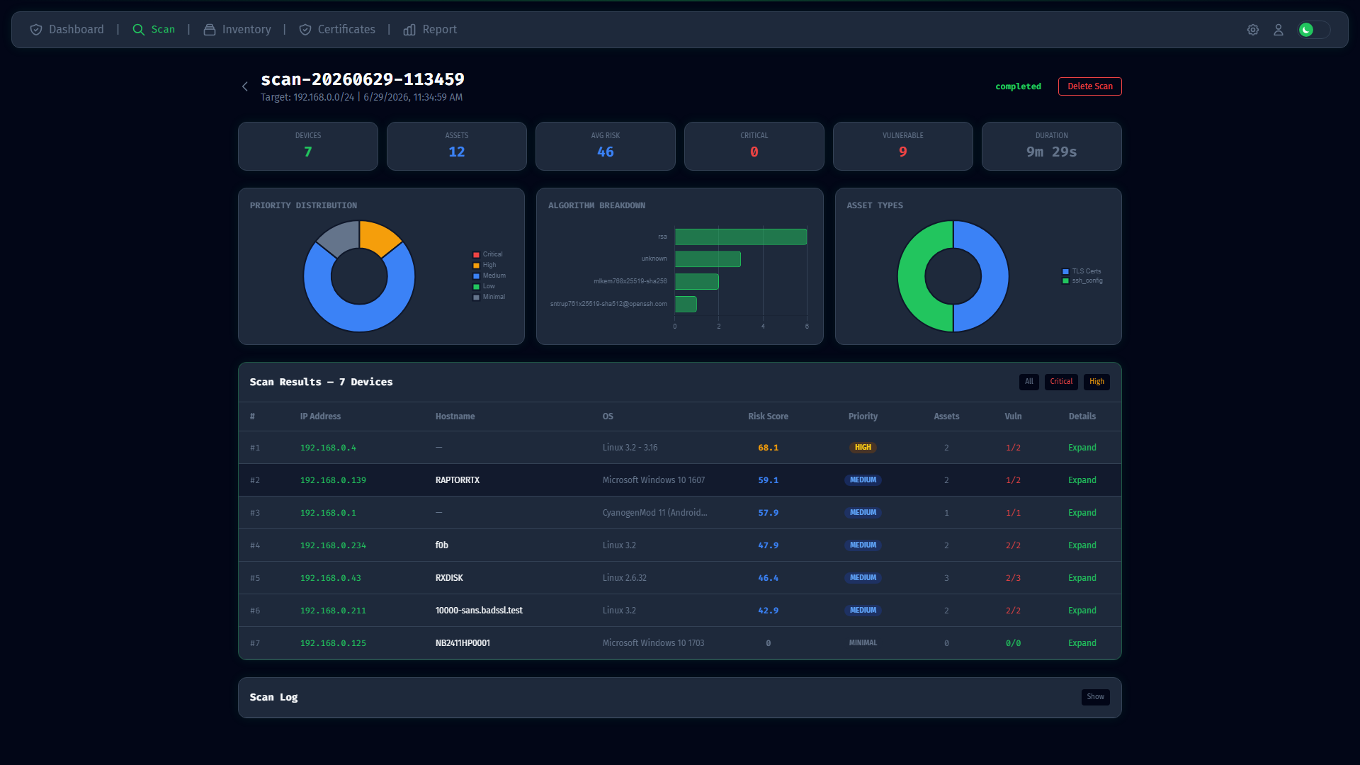Filter scan results by High
Viewport: 1360px width, 765px height.
(1096, 382)
